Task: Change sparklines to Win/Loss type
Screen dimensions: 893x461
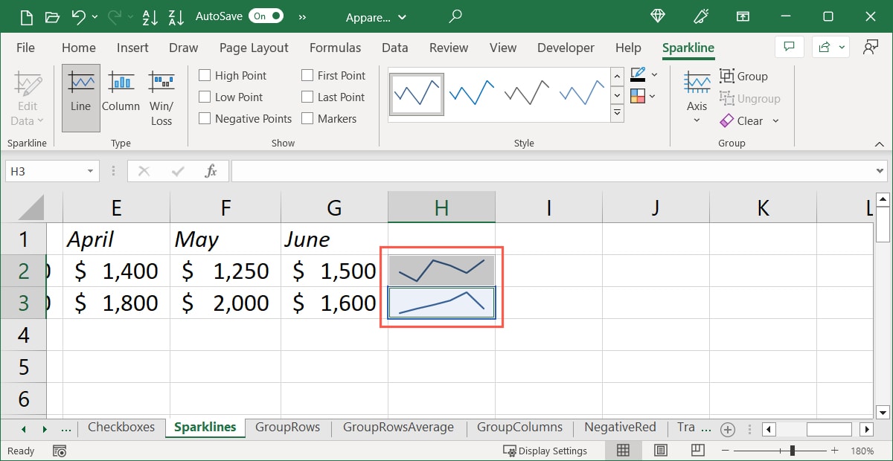Action: coord(161,97)
